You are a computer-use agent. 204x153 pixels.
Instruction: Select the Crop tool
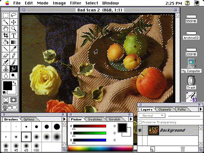[x=6, y=35]
